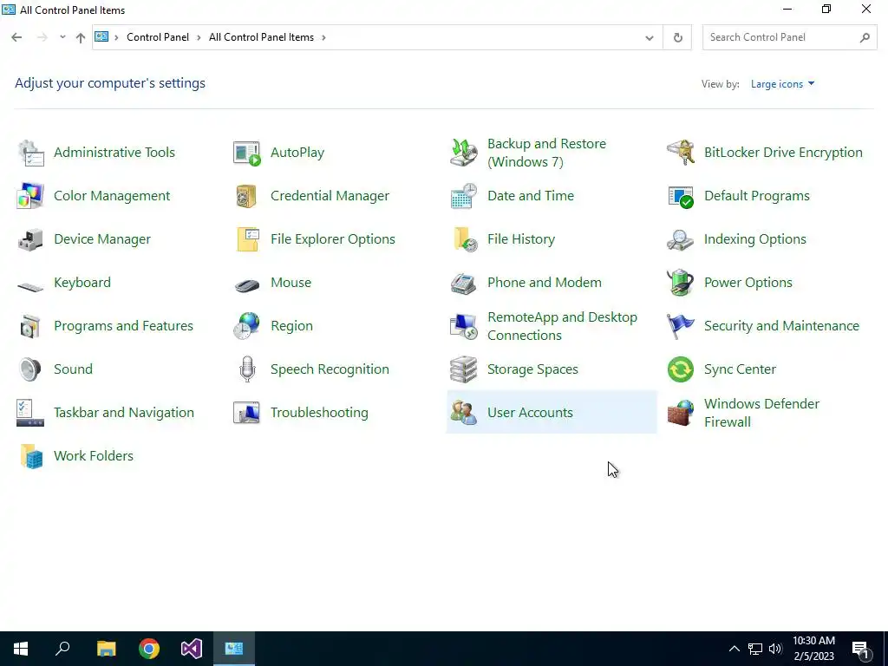Launch Google Chrome from the taskbar

click(149, 649)
